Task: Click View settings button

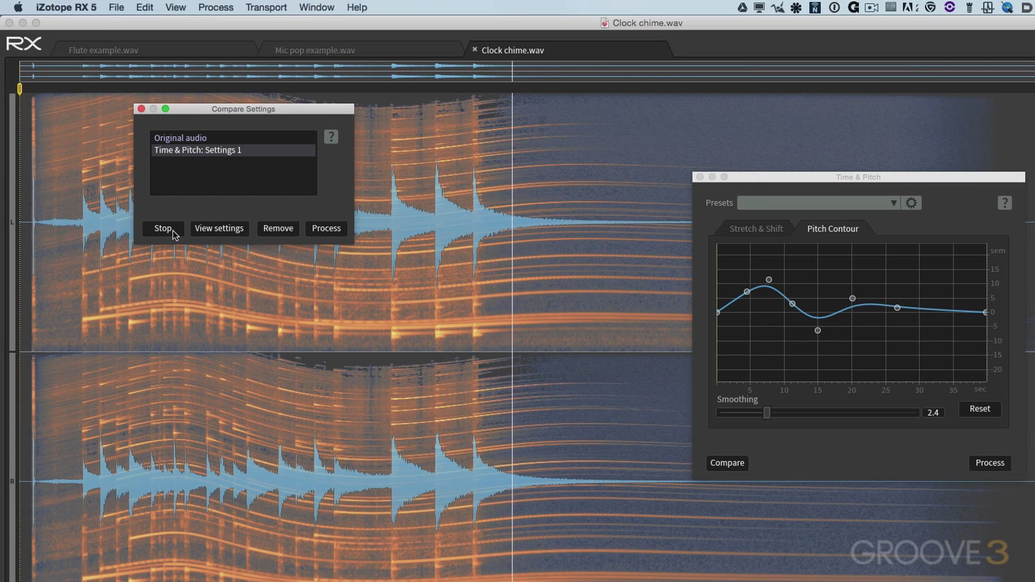Action: point(219,228)
